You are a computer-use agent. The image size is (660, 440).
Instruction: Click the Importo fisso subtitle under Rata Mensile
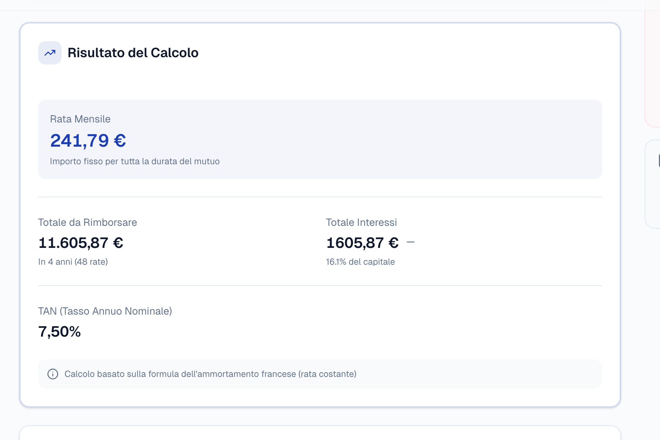[135, 161]
